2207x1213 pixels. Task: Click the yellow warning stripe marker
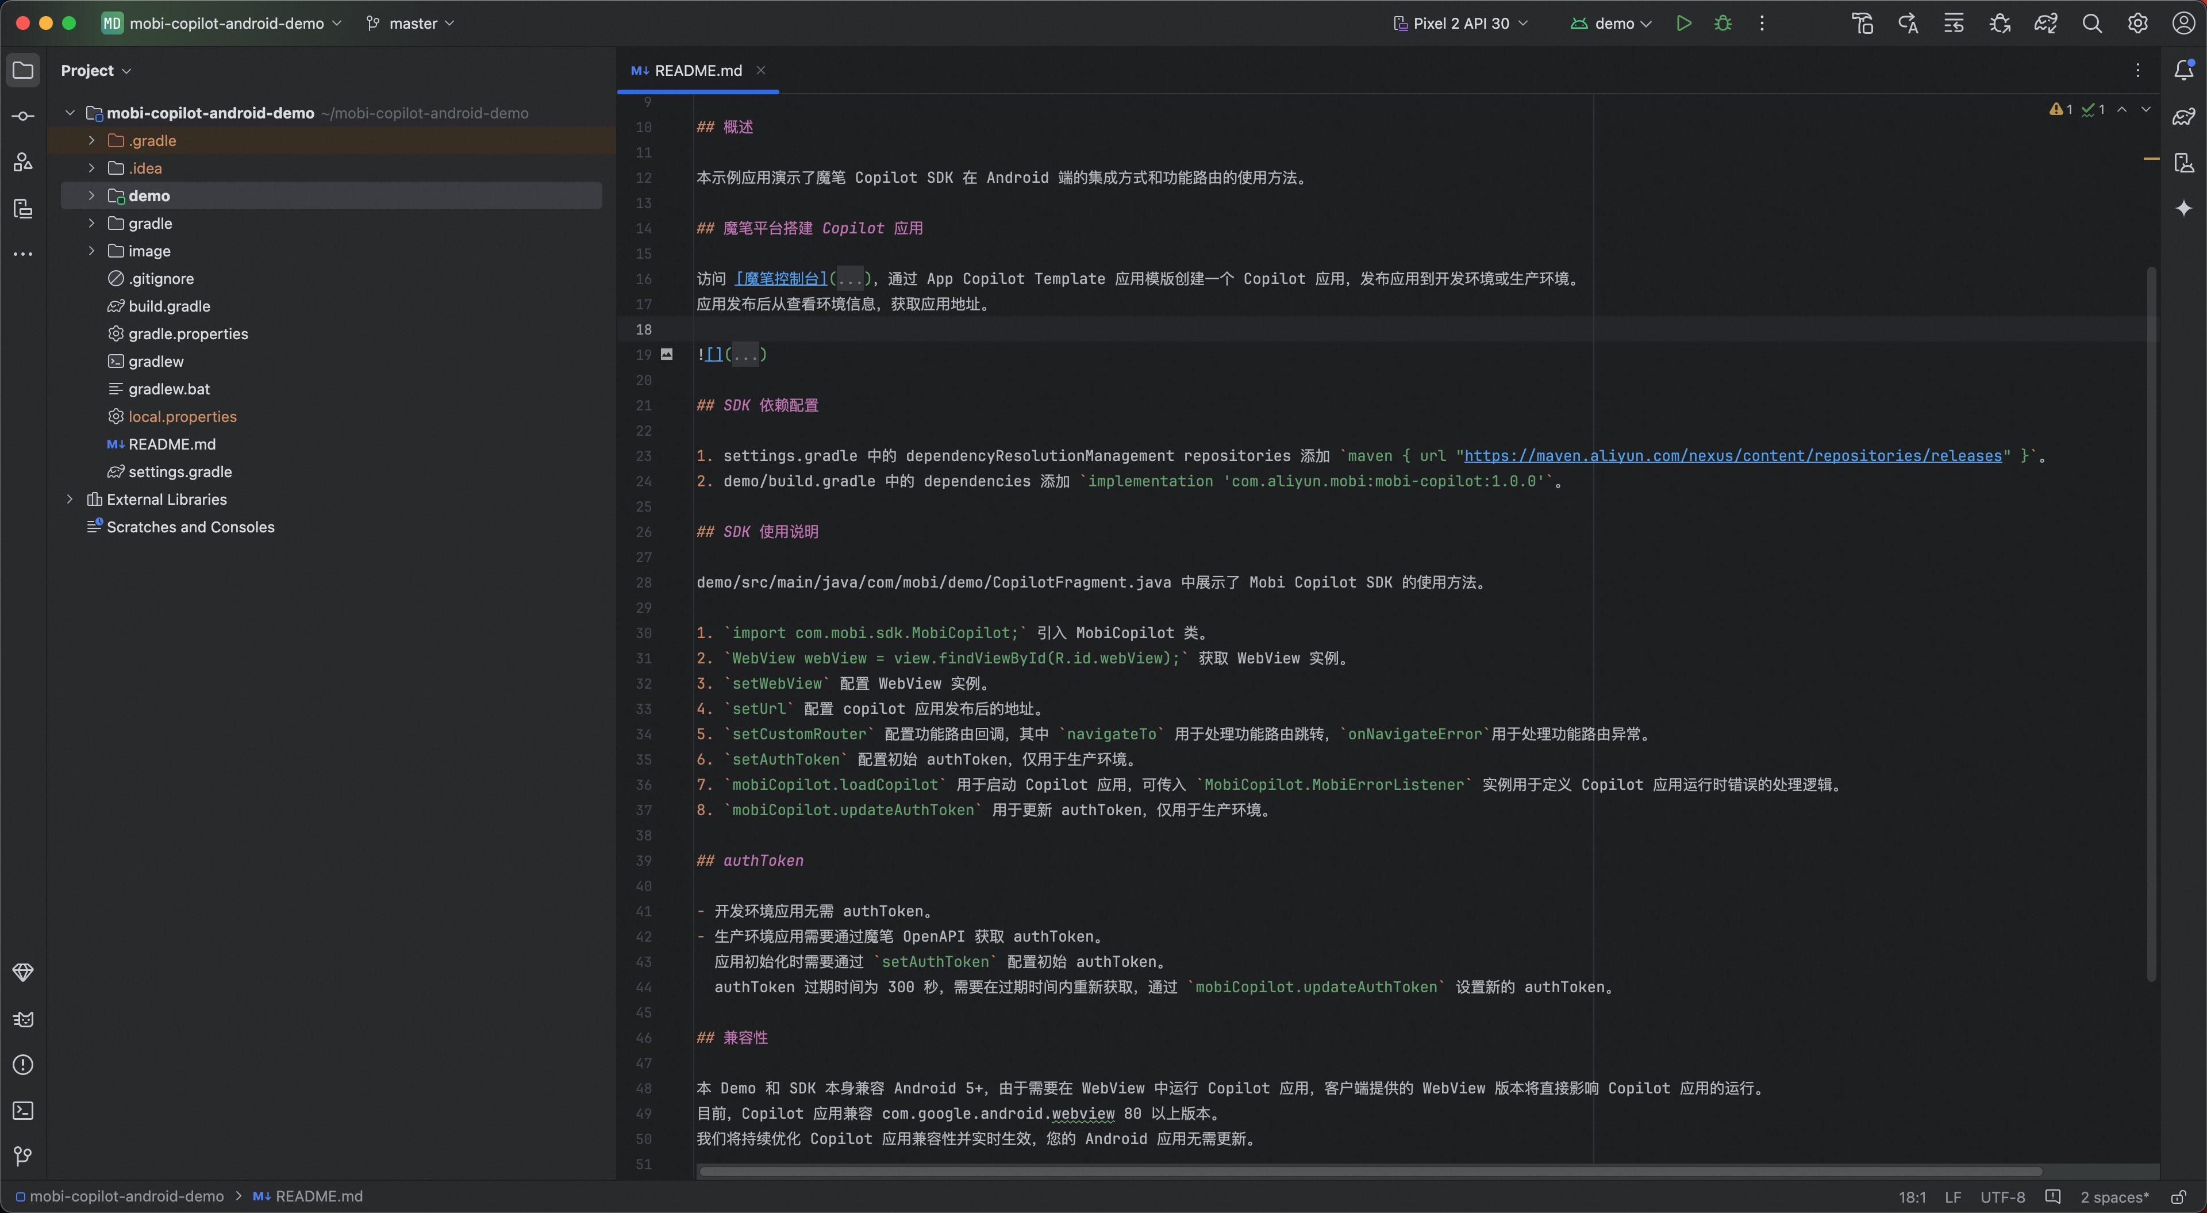pos(2151,159)
